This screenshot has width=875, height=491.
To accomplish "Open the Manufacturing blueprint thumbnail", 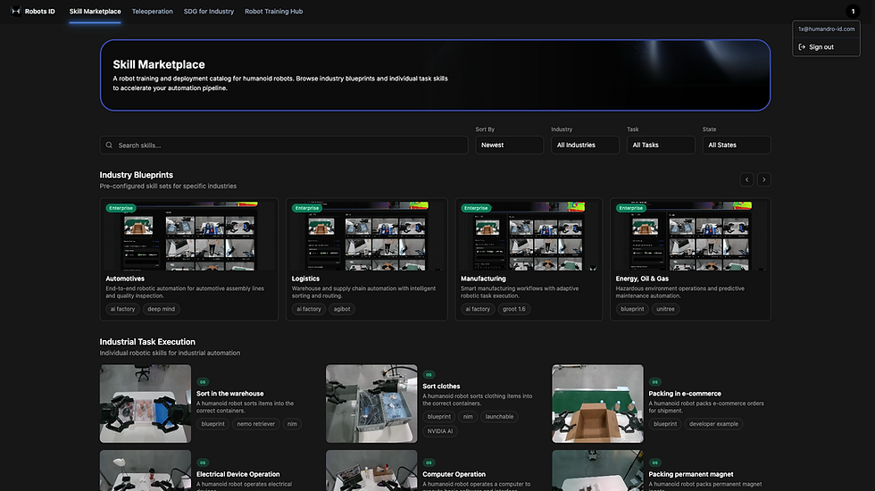I will point(529,237).
